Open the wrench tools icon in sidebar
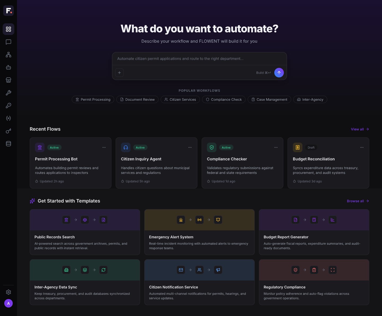This screenshot has width=382, height=316. (x=8, y=93)
